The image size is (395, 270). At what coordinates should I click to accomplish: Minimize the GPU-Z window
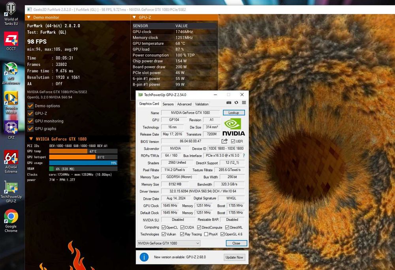pyautogui.click(x=215, y=95)
